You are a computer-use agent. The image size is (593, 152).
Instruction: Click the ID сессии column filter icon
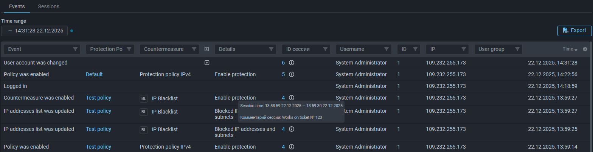325,49
